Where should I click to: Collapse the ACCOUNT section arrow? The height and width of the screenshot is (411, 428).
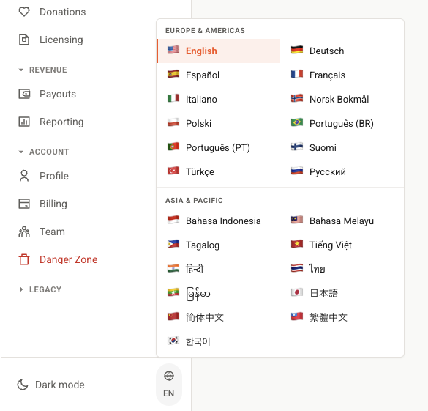click(x=21, y=152)
